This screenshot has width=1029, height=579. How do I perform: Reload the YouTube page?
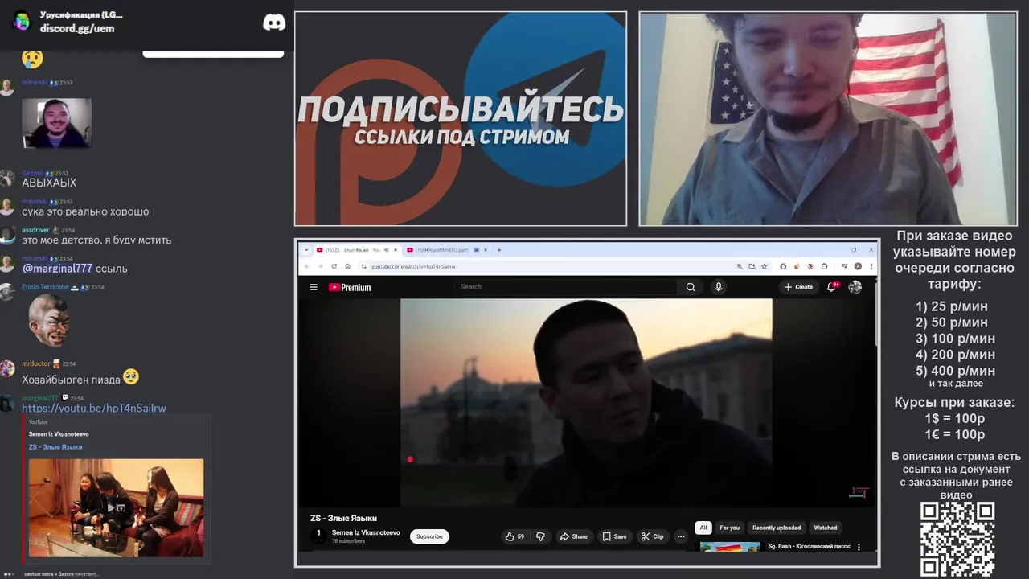334,266
